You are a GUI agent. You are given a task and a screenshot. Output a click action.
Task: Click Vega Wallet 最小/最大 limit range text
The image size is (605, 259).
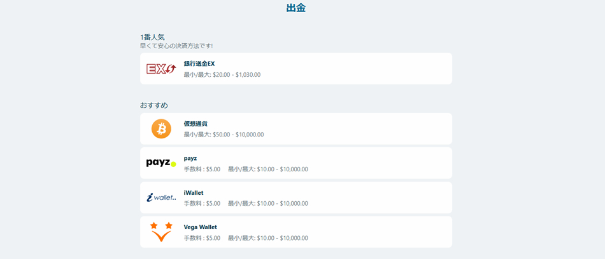(267, 238)
